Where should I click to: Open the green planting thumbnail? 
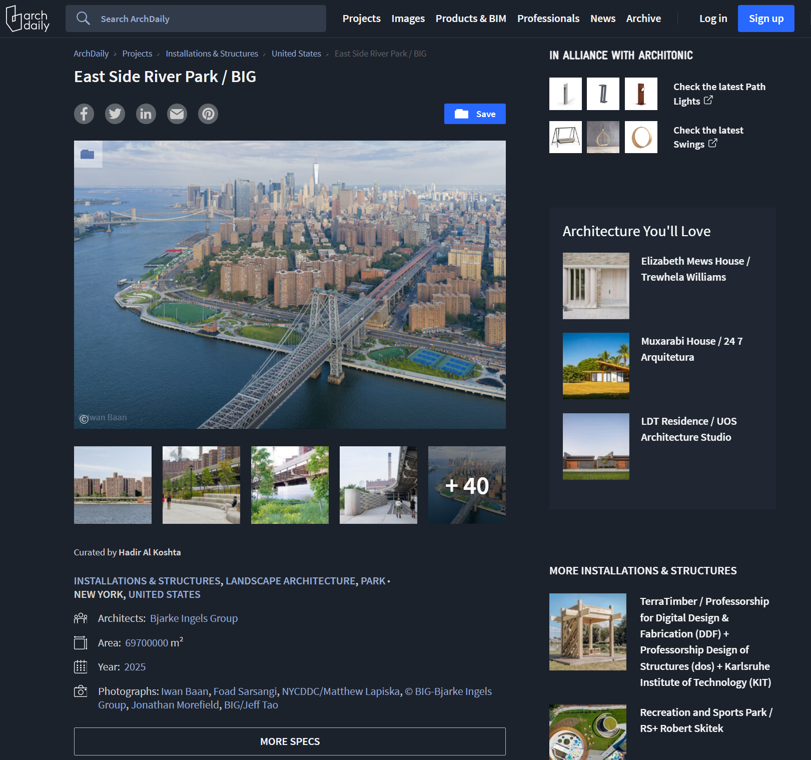(290, 485)
